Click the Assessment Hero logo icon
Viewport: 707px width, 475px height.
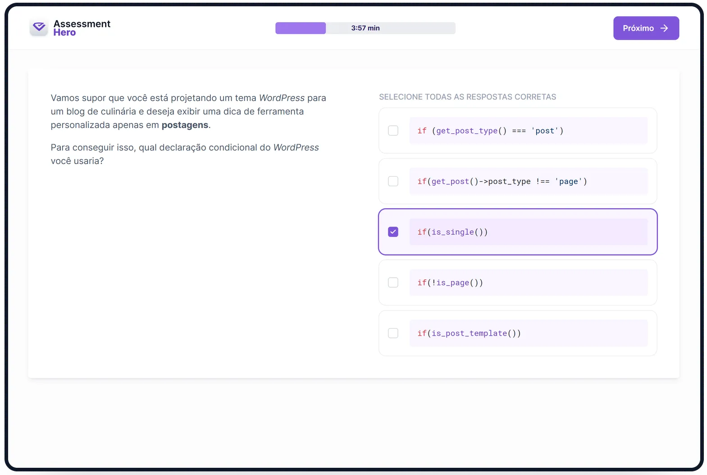[39, 27]
